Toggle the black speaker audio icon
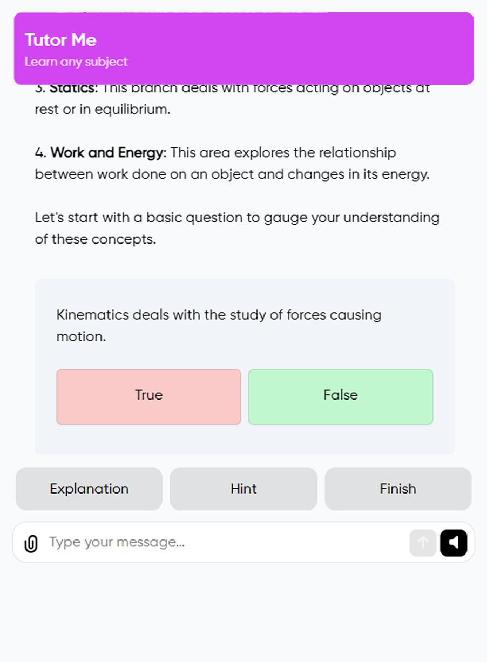Viewport: 487px width, 662px height. click(x=454, y=543)
